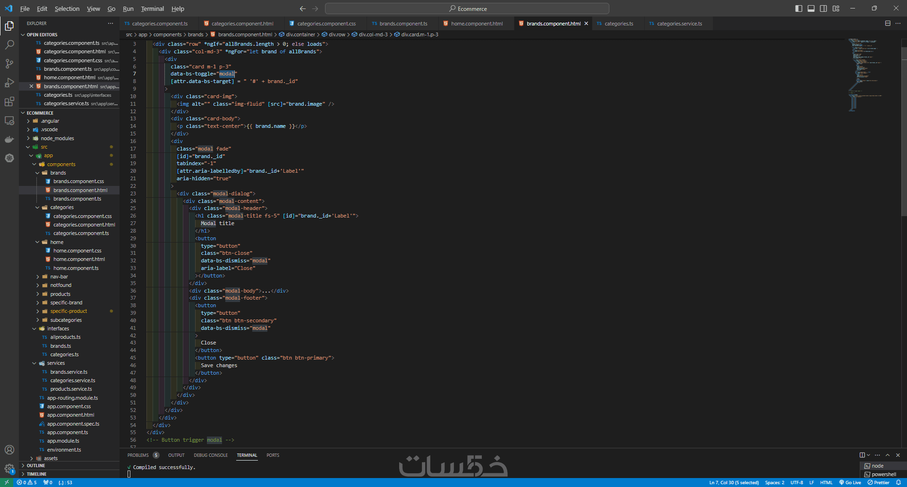Select the node terminal instance
This screenshot has width=907, height=487.
click(x=883, y=466)
